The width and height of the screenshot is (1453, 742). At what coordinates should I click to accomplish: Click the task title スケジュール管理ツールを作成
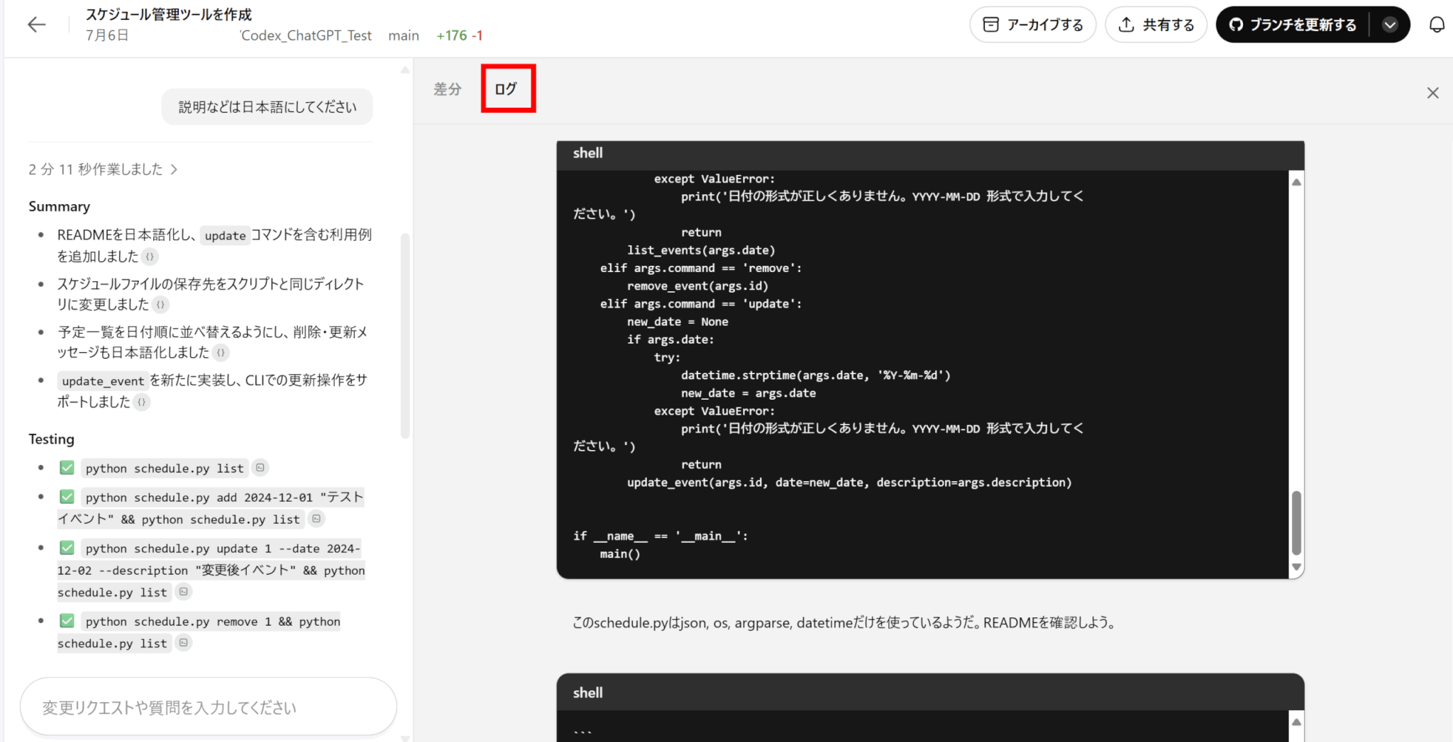pos(169,14)
